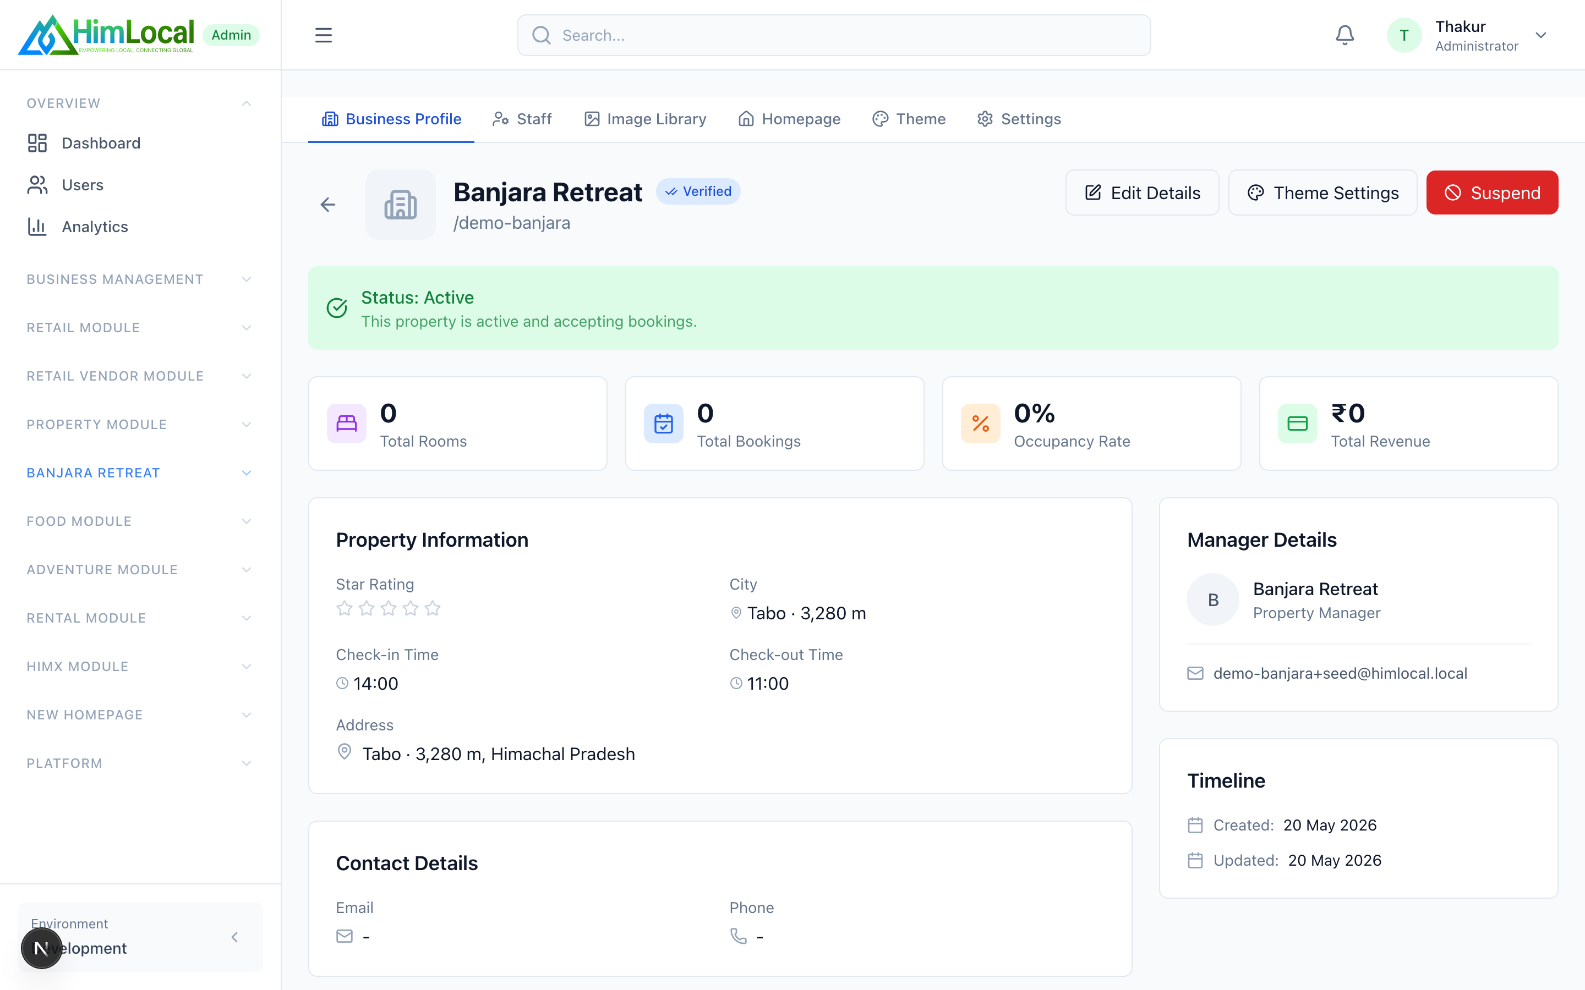Click the Next.js dev tools badge
This screenshot has height=990, width=1585.
coord(41,948)
